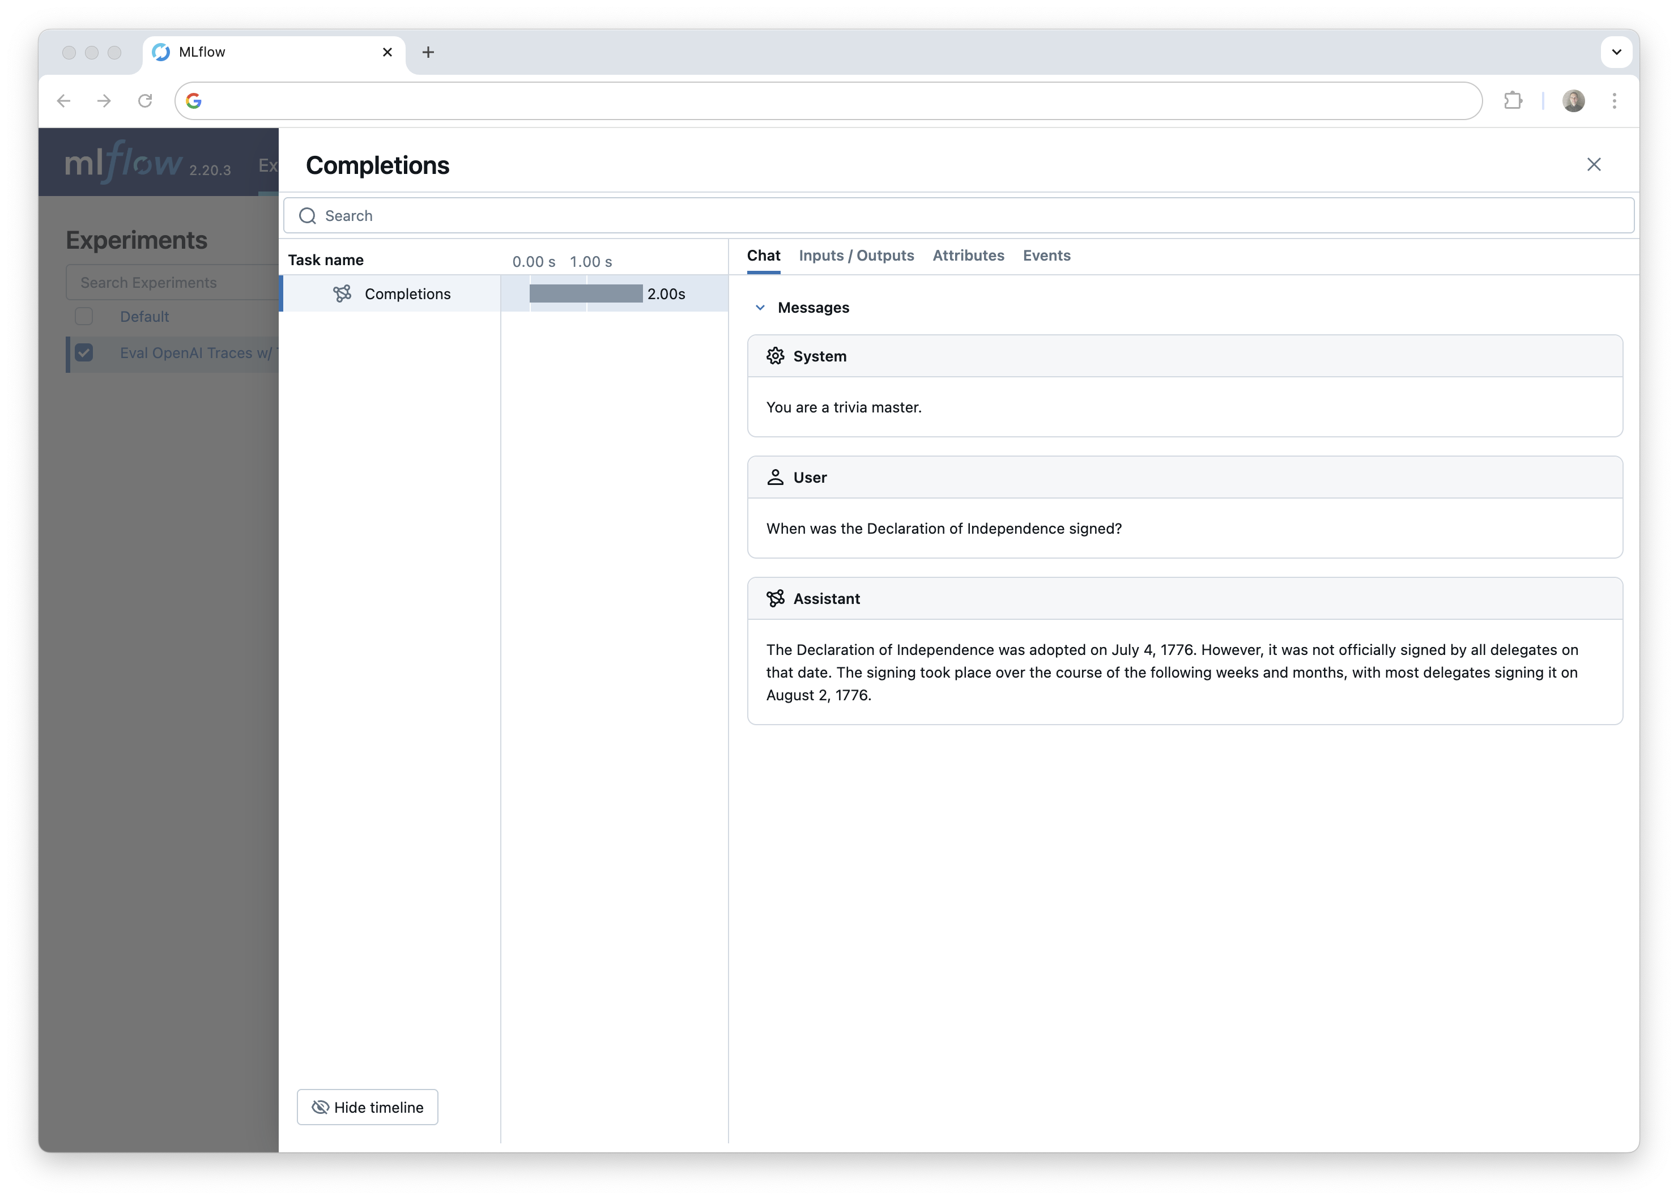
Task: Click the Assistant message model icon
Action: 775,598
